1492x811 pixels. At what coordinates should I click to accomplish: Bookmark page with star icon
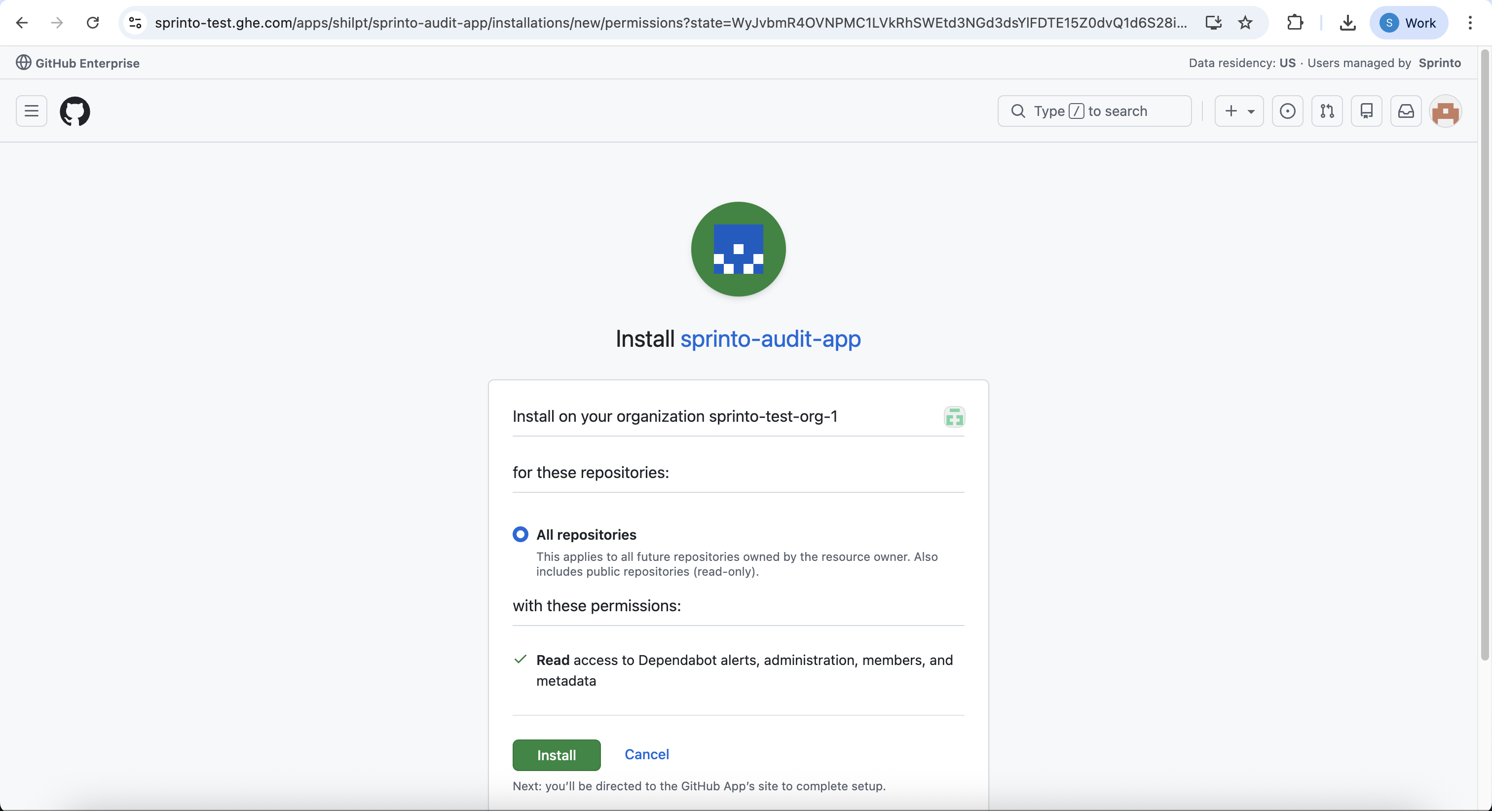pos(1245,23)
